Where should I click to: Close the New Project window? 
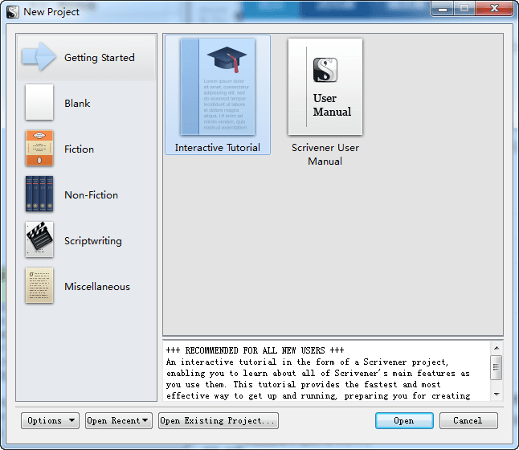click(494, 9)
